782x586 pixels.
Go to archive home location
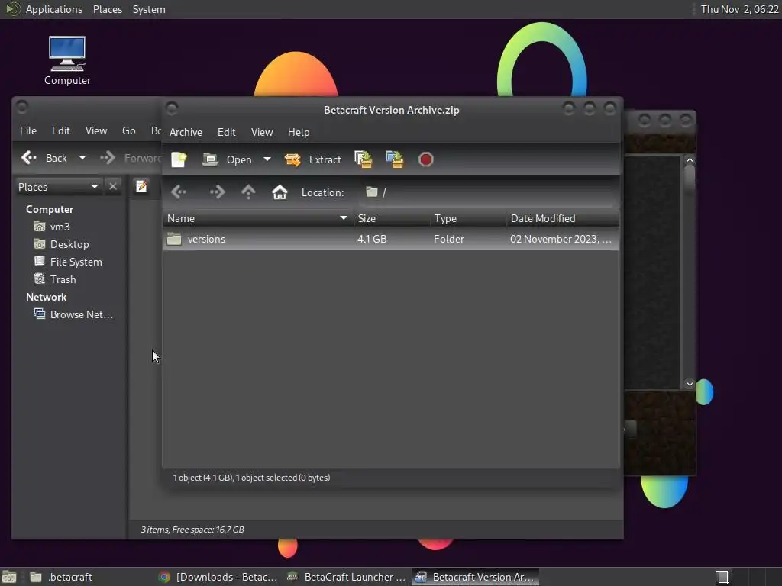[280, 192]
